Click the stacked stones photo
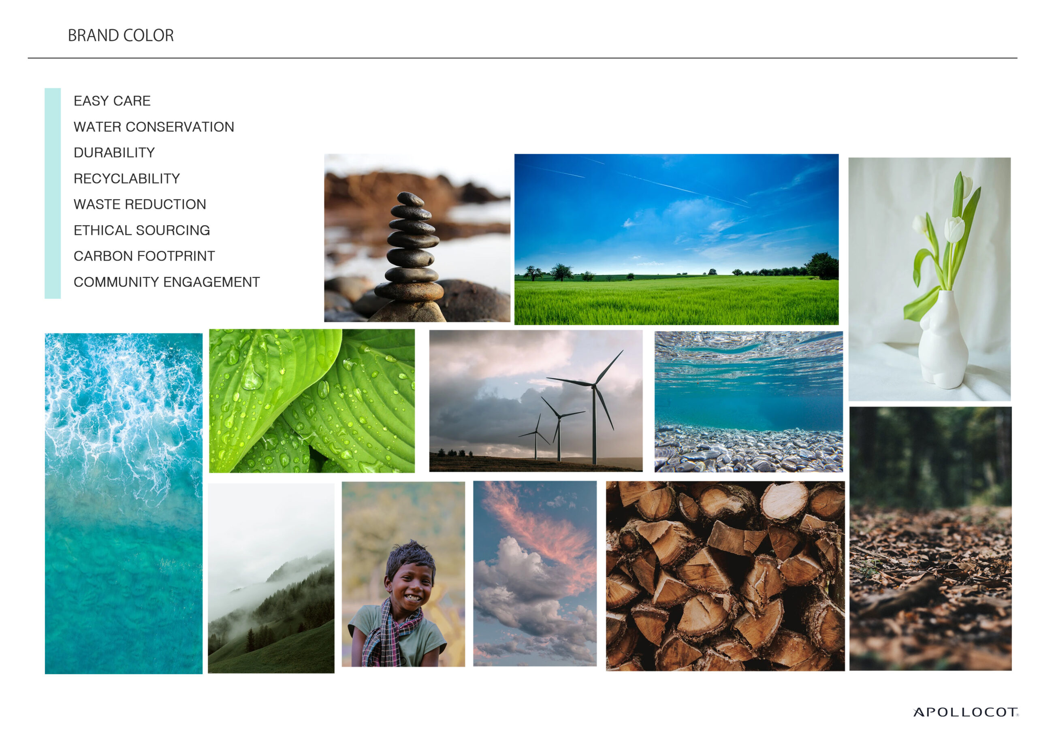The height and width of the screenshot is (733, 1037). [x=417, y=238]
